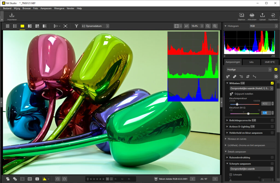The height and width of the screenshot is (183, 280).
Task: Activate the crop tool
Action: click(248, 77)
